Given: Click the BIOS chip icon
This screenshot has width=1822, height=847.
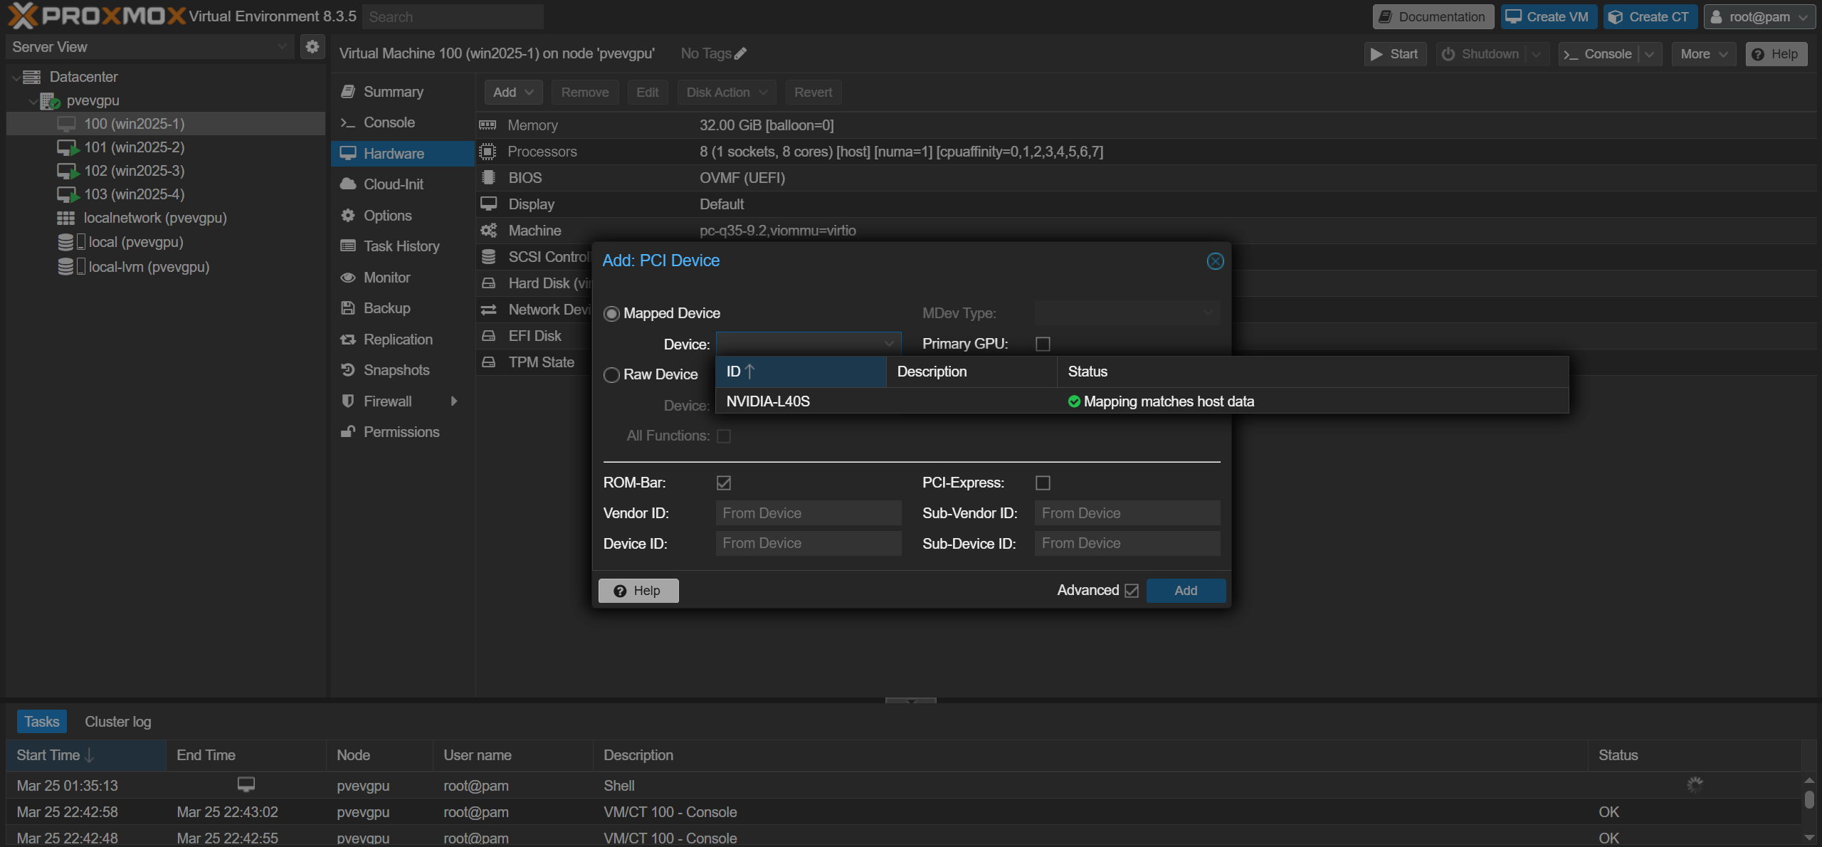Looking at the screenshot, I should [488, 178].
